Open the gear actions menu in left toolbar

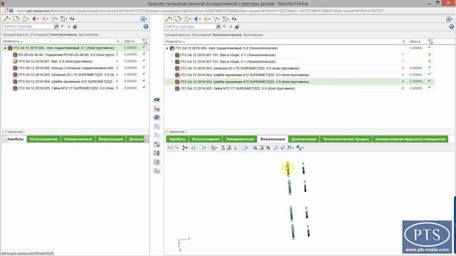point(44,19)
